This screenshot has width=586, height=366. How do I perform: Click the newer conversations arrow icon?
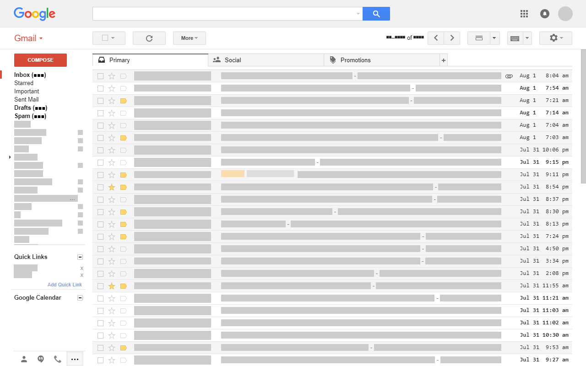(436, 38)
